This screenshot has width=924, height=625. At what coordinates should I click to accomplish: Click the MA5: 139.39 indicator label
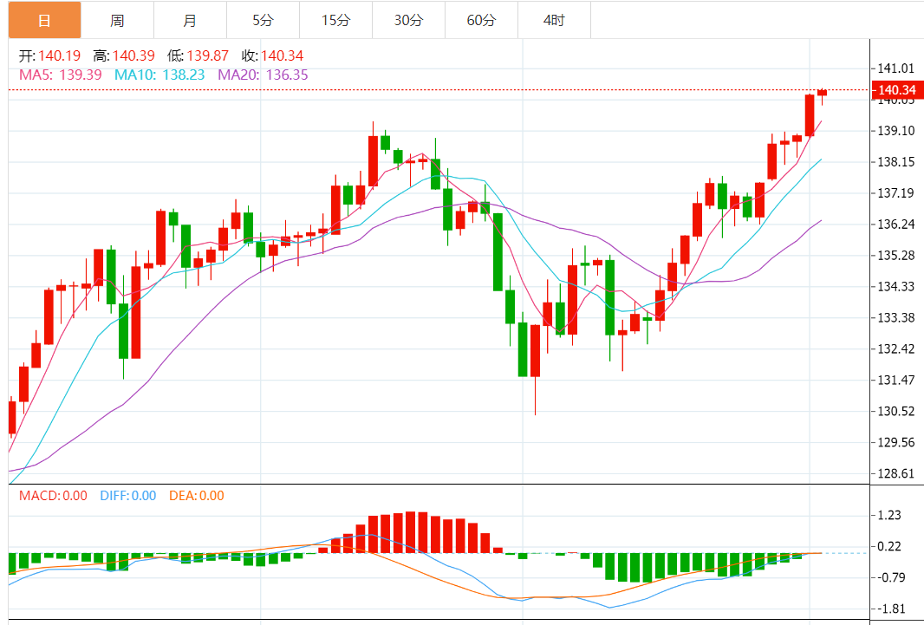pyautogui.click(x=60, y=75)
